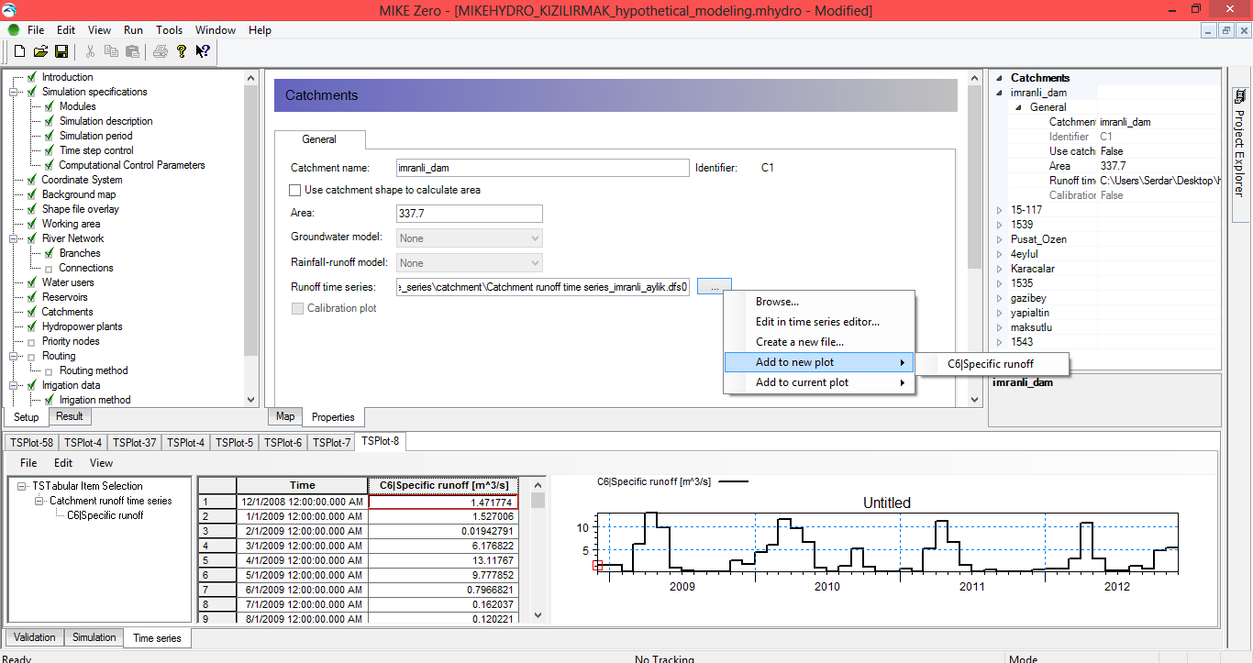This screenshot has width=1253, height=663.
Task: Open the TSPlot-7 tab
Action: pyautogui.click(x=331, y=443)
